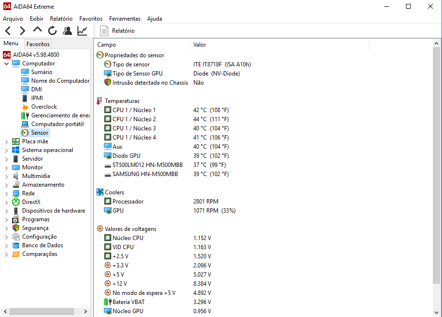Open the Ferramentas menu
Image resolution: width=442 pixels, height=317 pixels.
pos(125,19)
